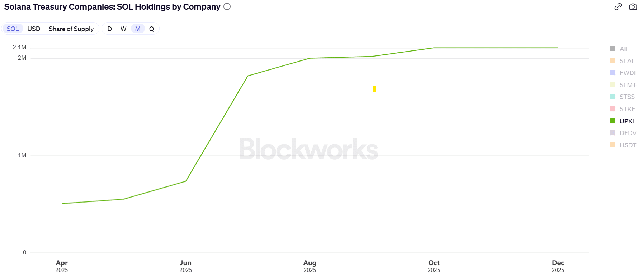Select the SOL unit tab

13,29
